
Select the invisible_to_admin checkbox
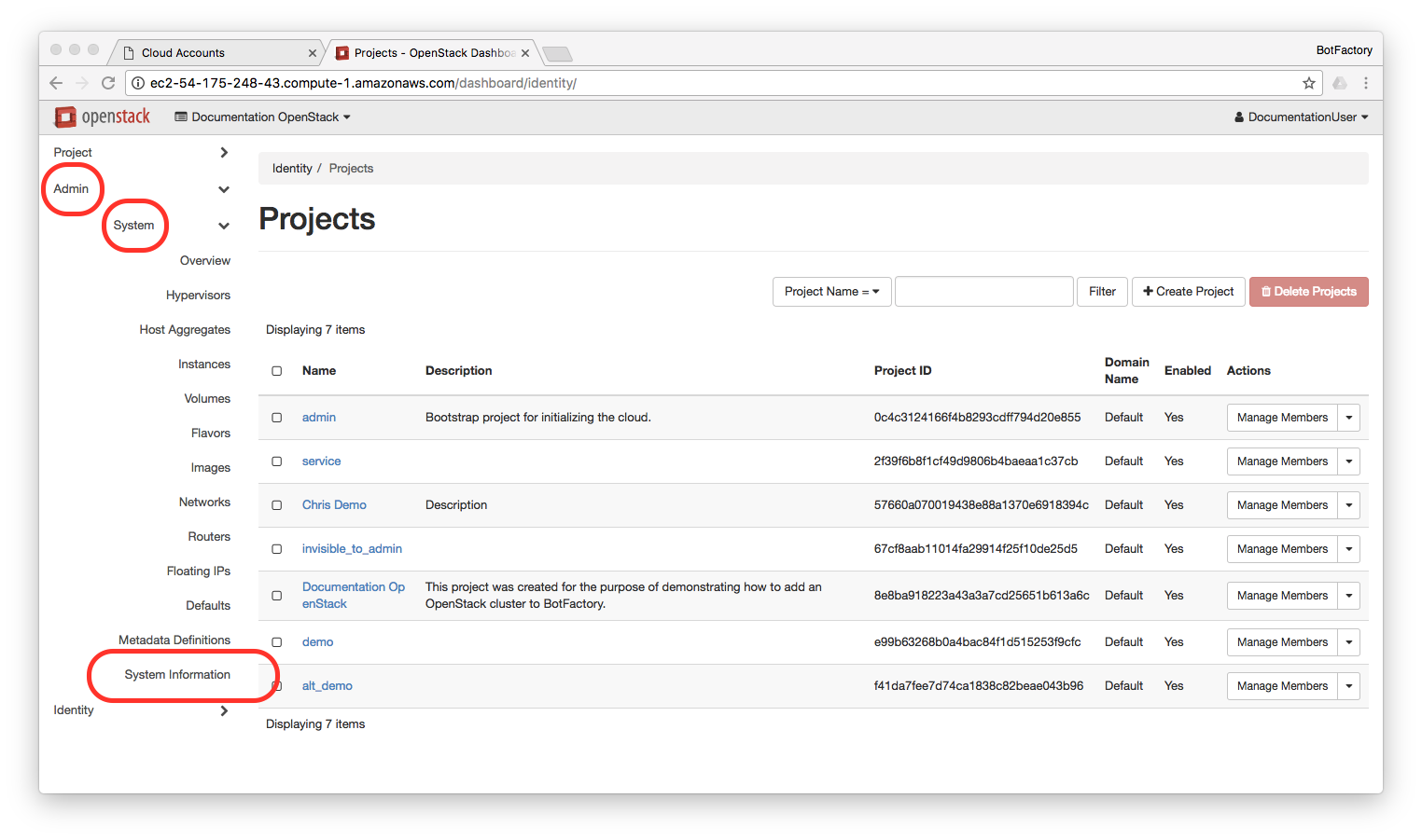point(277,549)
